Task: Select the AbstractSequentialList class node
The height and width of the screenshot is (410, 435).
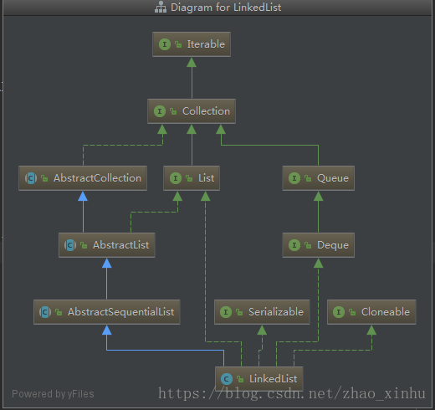Action: (107, 312)
